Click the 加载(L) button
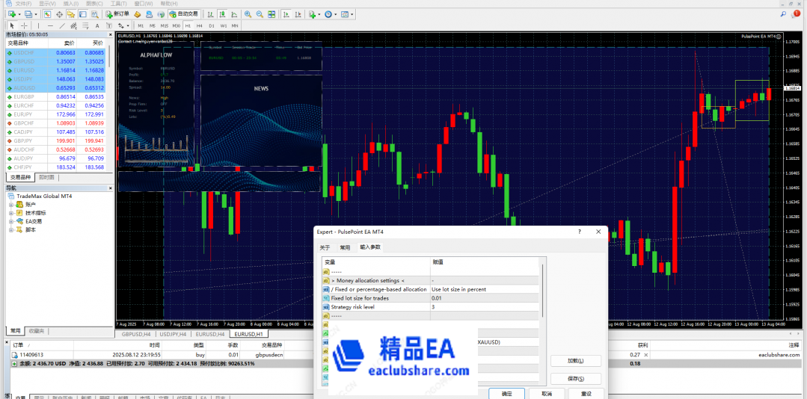 coord(575,361)
